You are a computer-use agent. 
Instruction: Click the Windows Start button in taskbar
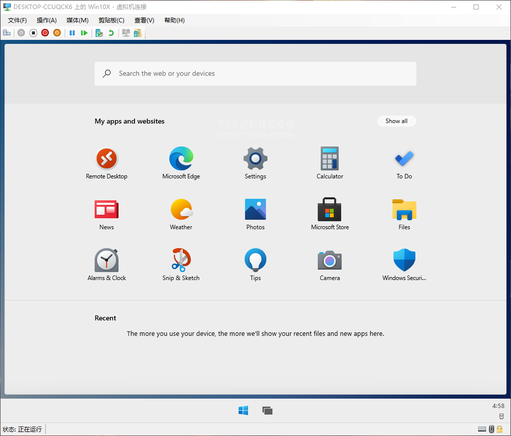[243, 411]
